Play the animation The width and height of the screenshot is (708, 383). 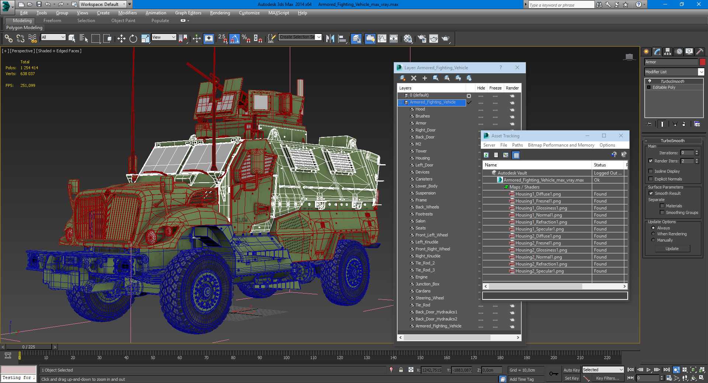click(649, 370)
